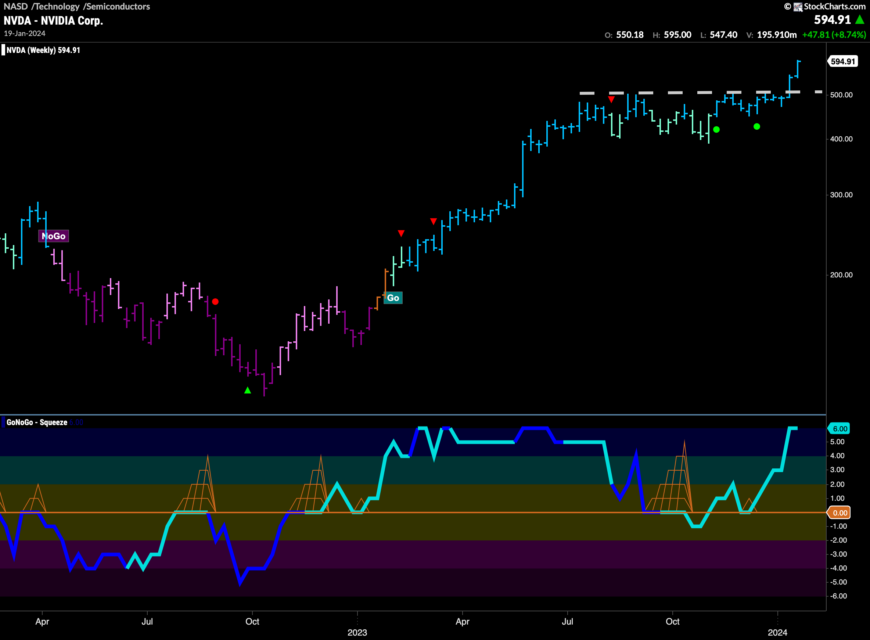Click the Semiconductors industry text

[x=118, y=7]
